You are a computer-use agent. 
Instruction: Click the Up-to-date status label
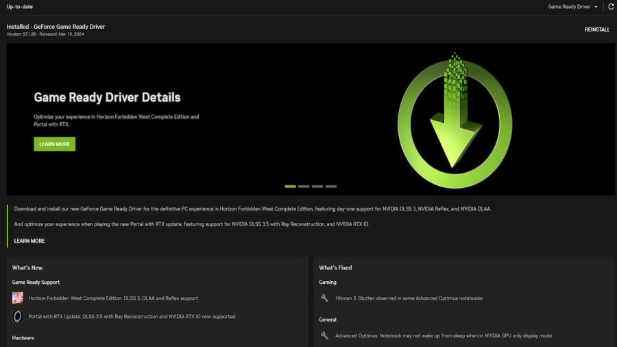[x=19, y=7]
